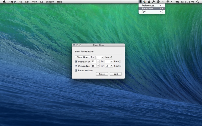Close the Silent Time window with red button
The height and width of the screenshot is (126, 202).
click(74, 45)
